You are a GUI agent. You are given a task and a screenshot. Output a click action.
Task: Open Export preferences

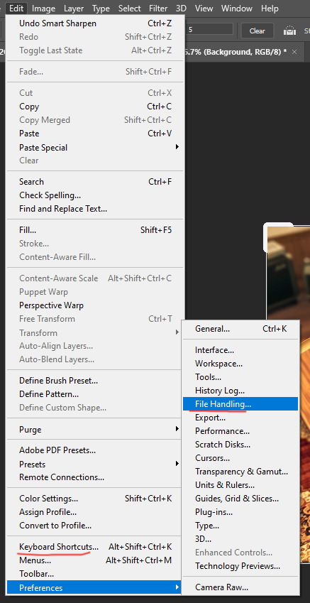240,417
